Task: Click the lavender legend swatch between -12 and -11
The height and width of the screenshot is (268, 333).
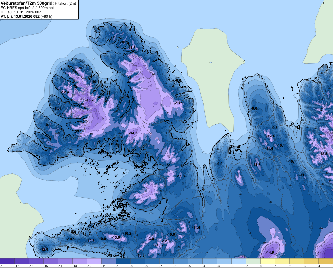Action: pos(94,261)
